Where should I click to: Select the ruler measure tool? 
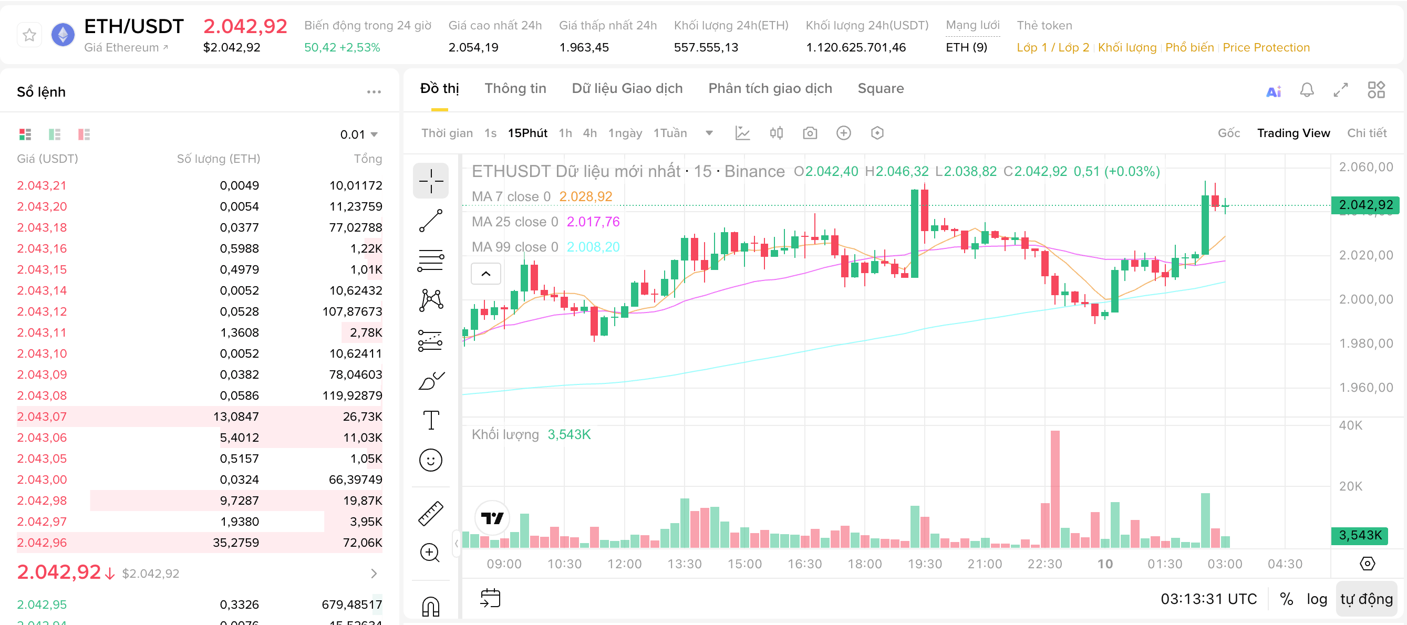tap(430, 513)
